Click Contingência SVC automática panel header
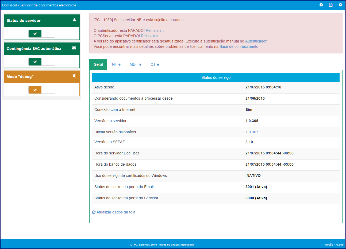The height and width of the screenshot is (249, 346). coord(42,49)
